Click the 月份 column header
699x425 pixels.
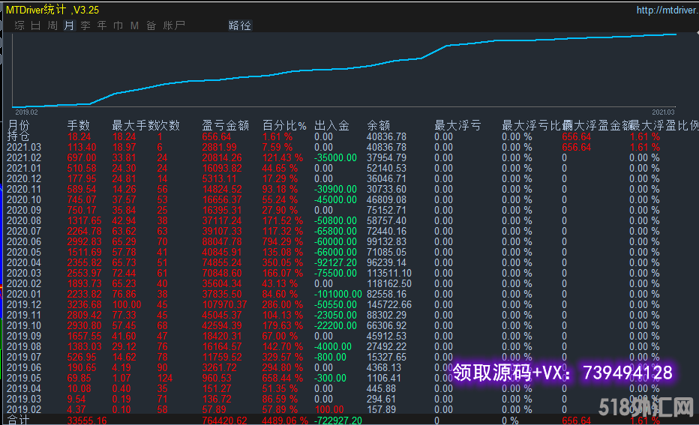pyautogui.click(x=19, y=125)
